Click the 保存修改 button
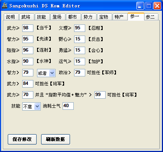This screenshot has width=163, height=152. (x=22, y=139)
